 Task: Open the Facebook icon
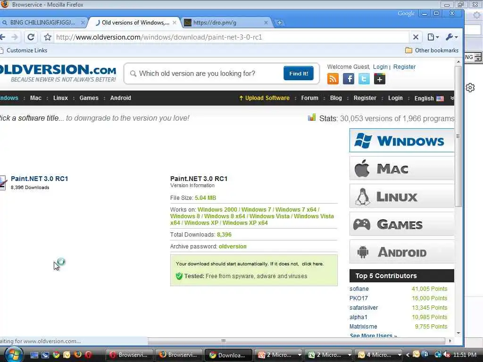click(349, 79)
